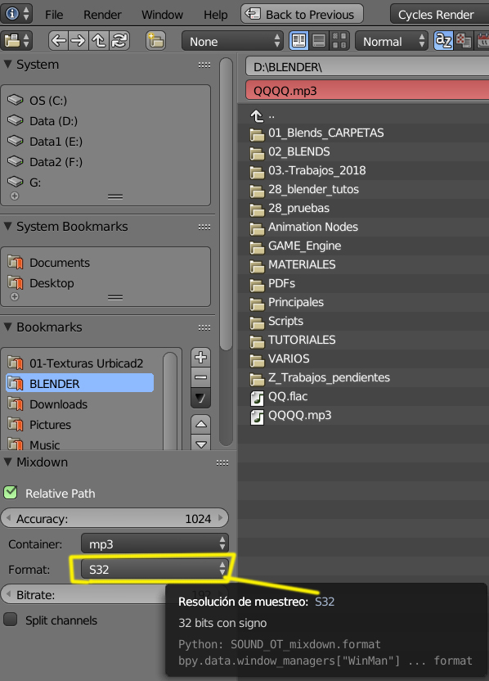Add current folder to bookmarks
Viewport: 489px width, 681px height.
[200, 358]
